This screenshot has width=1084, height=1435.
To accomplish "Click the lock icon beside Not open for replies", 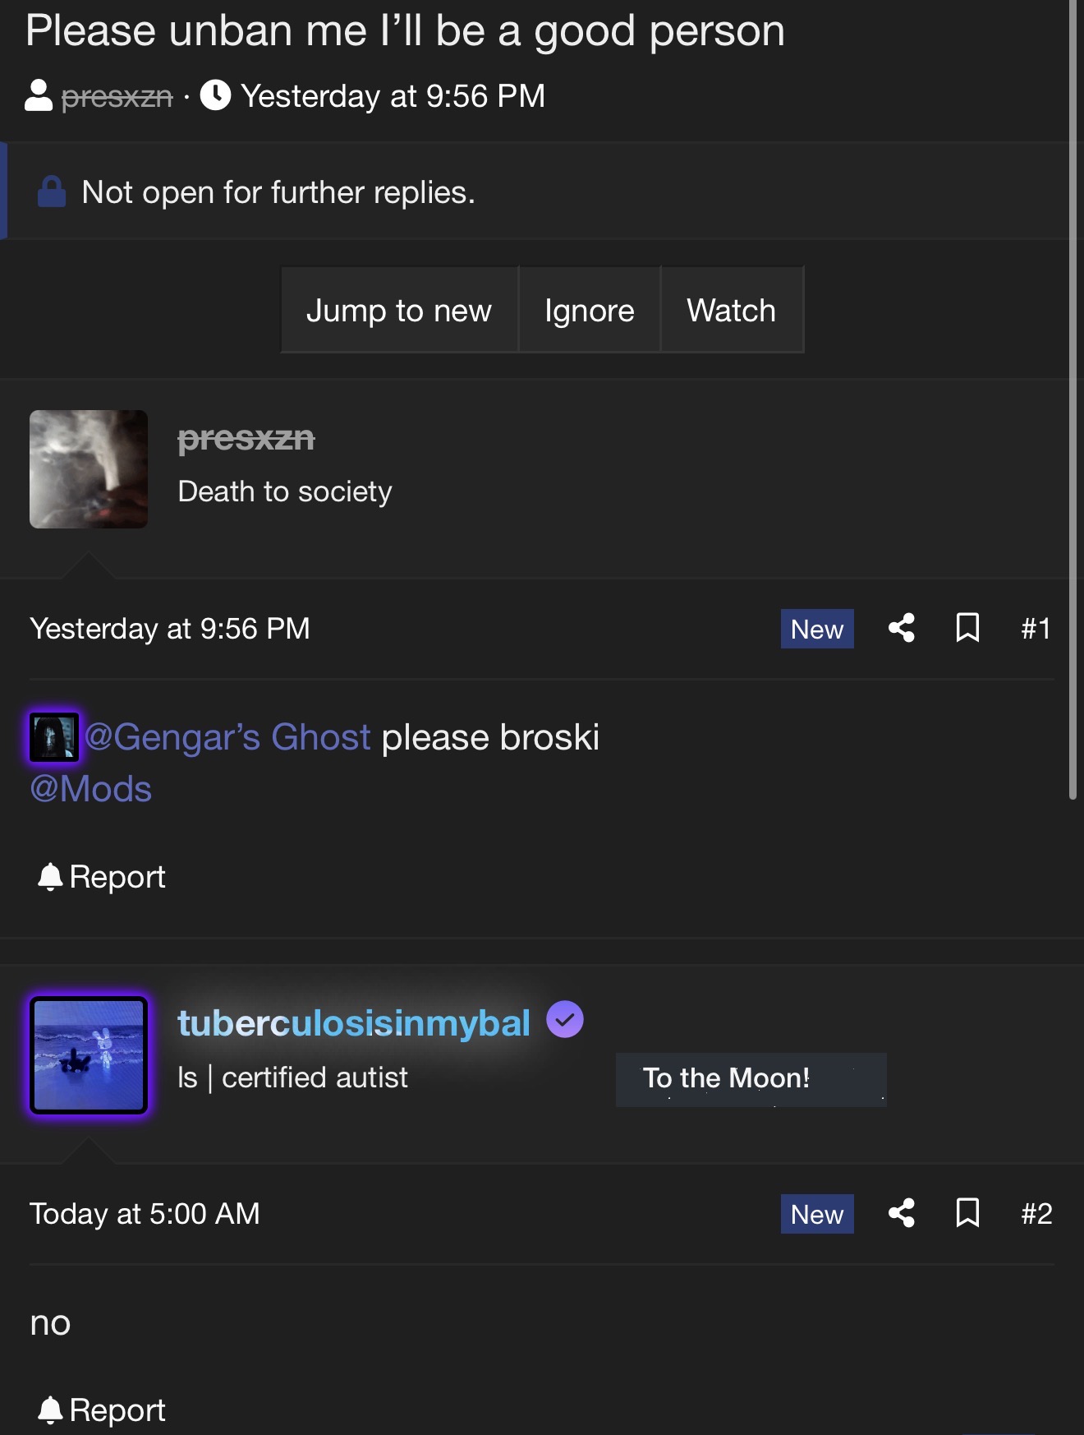I will coord(52,191).
